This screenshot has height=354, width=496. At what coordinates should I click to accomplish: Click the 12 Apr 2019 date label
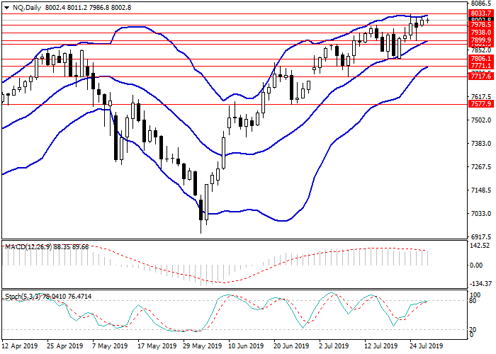(20, 347)
